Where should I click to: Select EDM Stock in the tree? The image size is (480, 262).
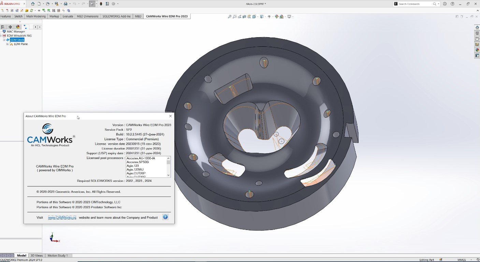click(x=17, y=40)
